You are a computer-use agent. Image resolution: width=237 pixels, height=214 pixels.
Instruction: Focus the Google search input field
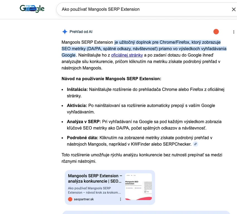coord(139,9)
